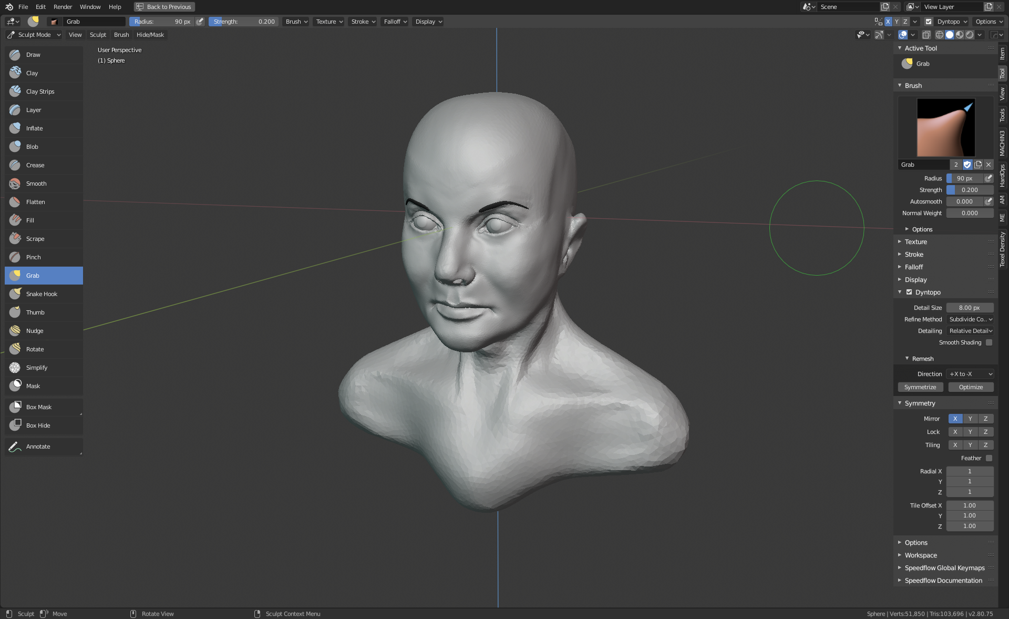Choose the Inflate sculpt tool
This screenshot has height=619, width=1009.
pos(35,128)
